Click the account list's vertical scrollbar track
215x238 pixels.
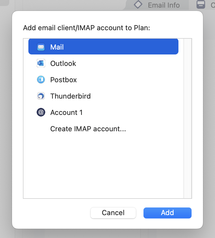click(x=188, y=118)
